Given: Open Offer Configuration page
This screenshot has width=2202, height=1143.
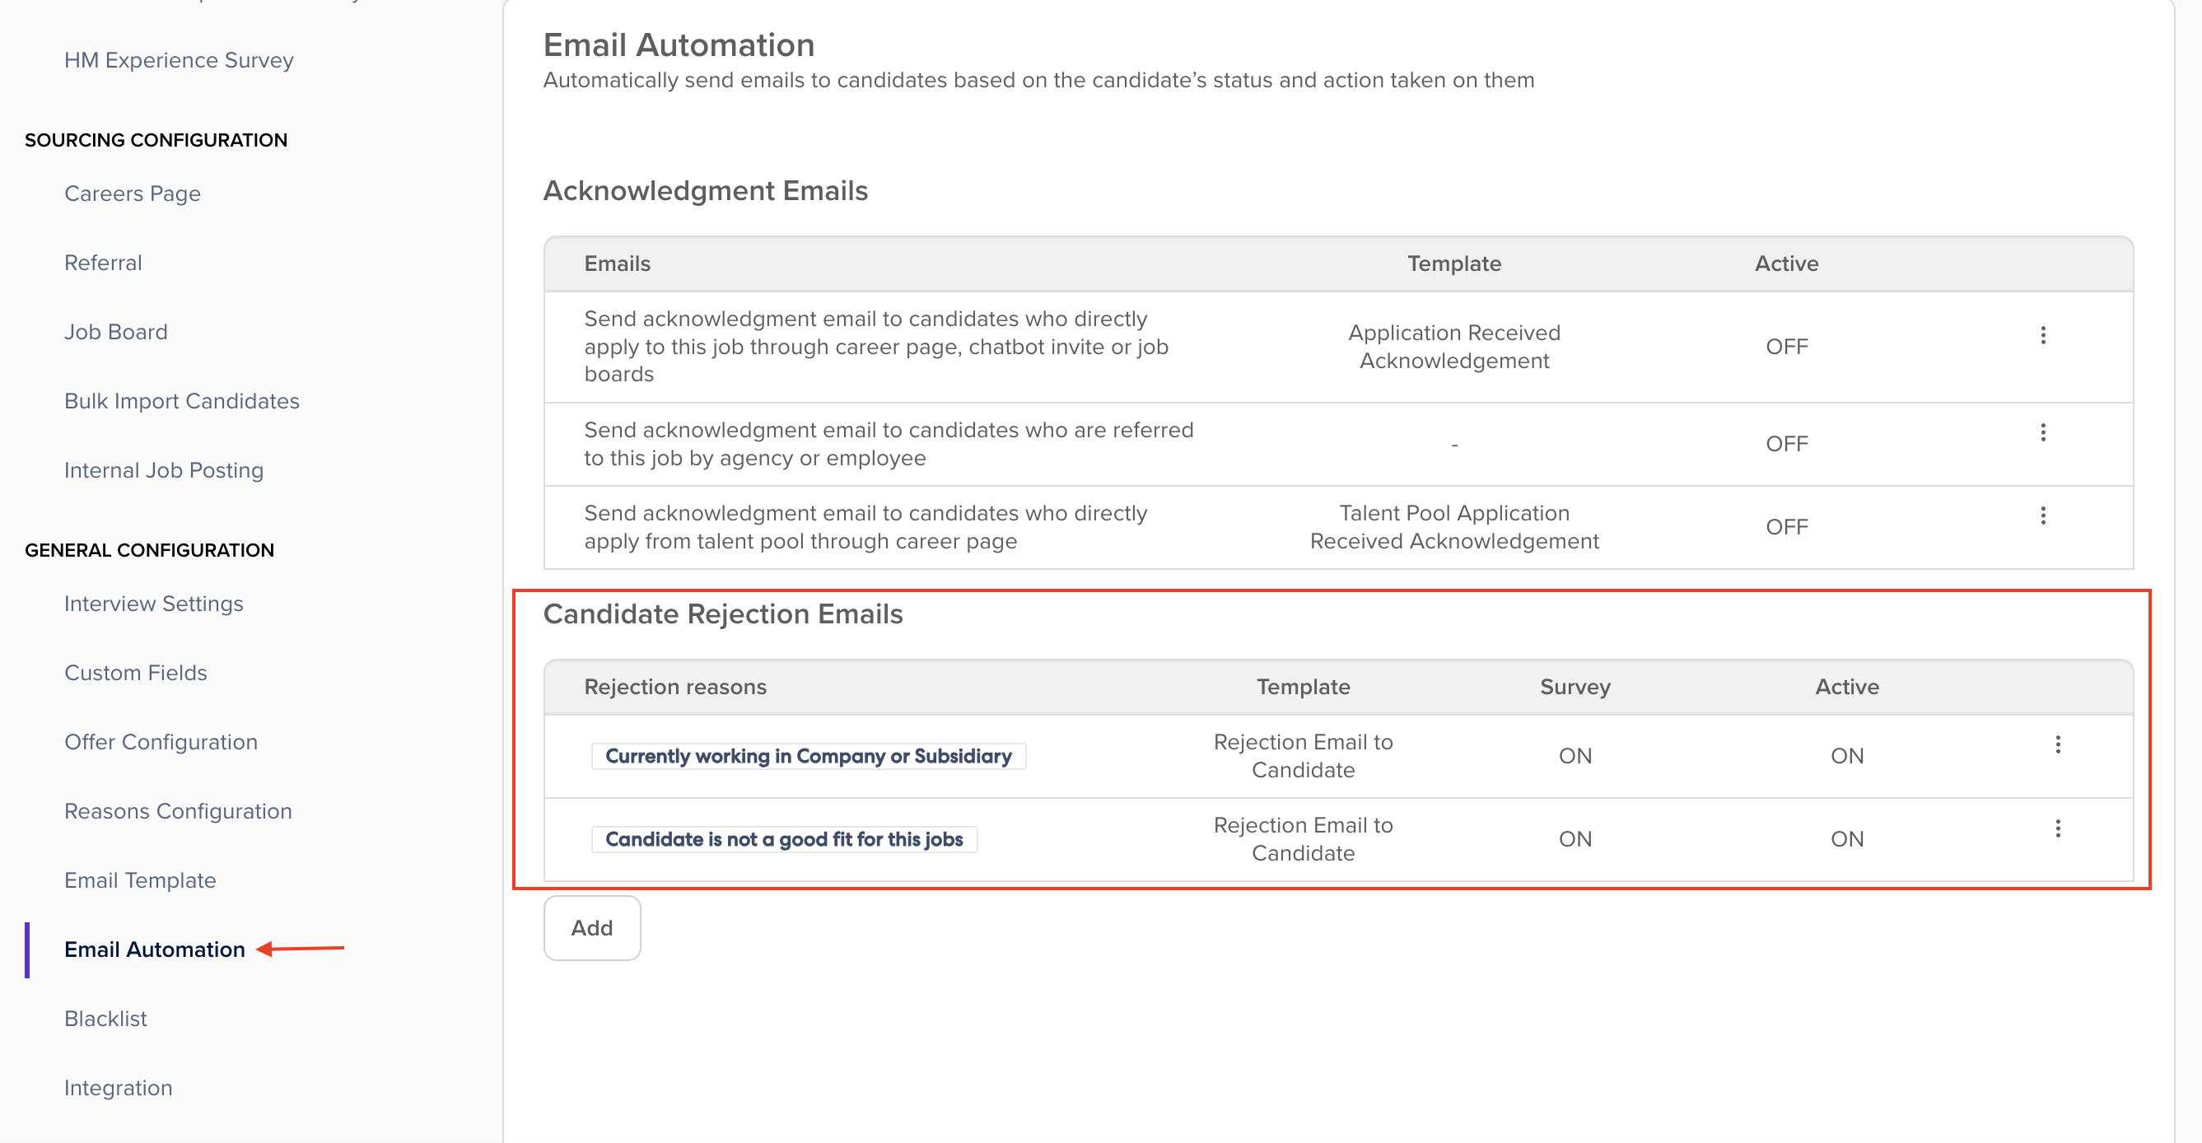Looking at the screenshot, I should tap(161, 741).
